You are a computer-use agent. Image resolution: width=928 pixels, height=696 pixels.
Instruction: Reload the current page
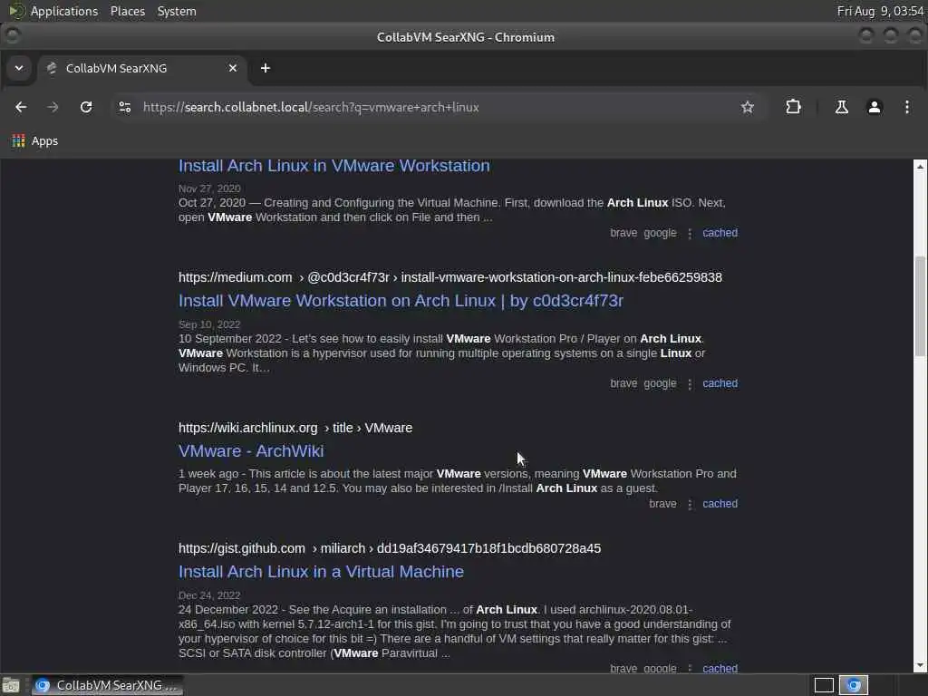point(86,107)
